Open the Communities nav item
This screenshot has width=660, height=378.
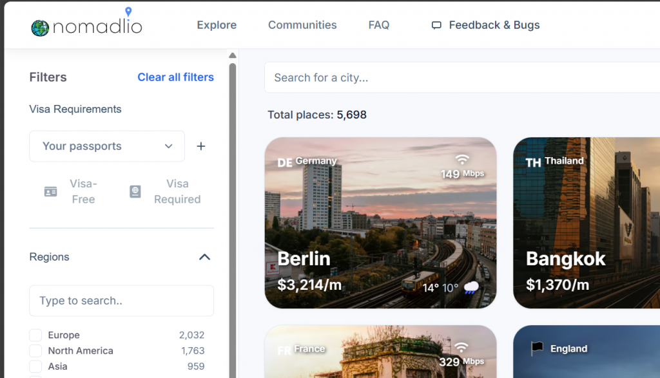[302, 25]
